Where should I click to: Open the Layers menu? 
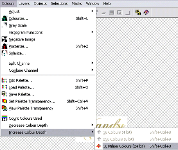point(24,4)
